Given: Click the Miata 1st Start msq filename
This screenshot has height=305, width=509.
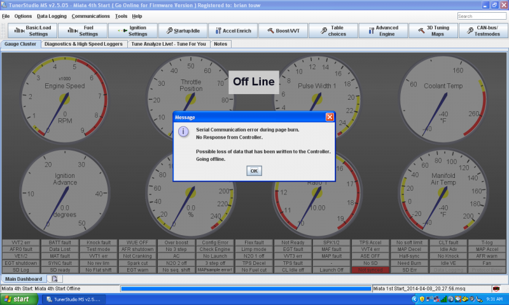Looking at the screenshot, I should [x=419, y=288].
